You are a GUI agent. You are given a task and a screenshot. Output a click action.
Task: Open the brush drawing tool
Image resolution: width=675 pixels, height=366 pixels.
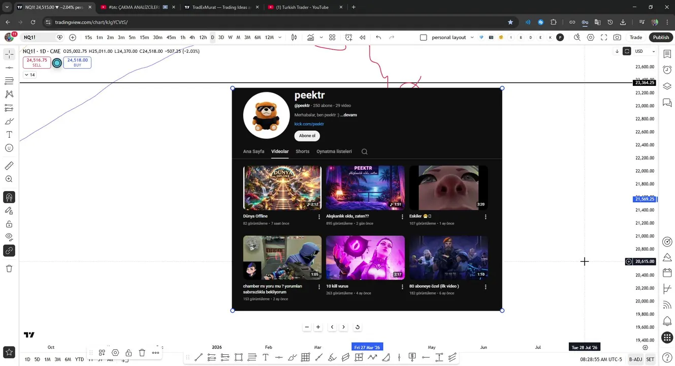9,121
